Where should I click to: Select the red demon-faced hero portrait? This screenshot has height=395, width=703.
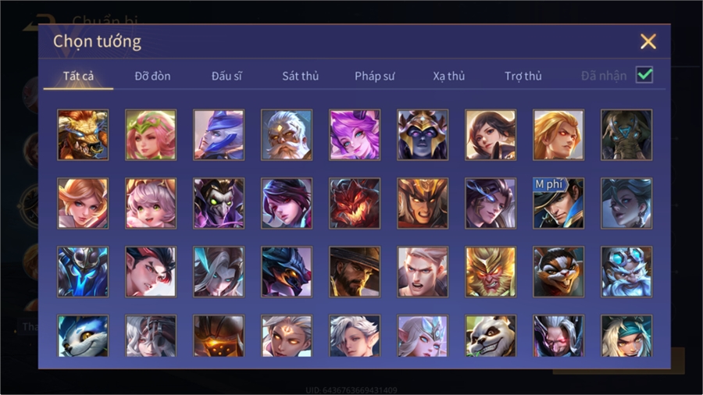click(355, 203)
